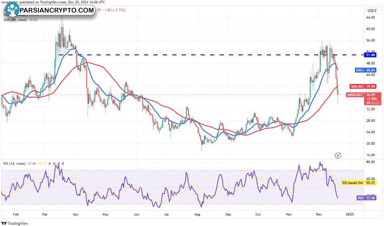Click the 64.00 price scale value

click(x=371, y=17)
